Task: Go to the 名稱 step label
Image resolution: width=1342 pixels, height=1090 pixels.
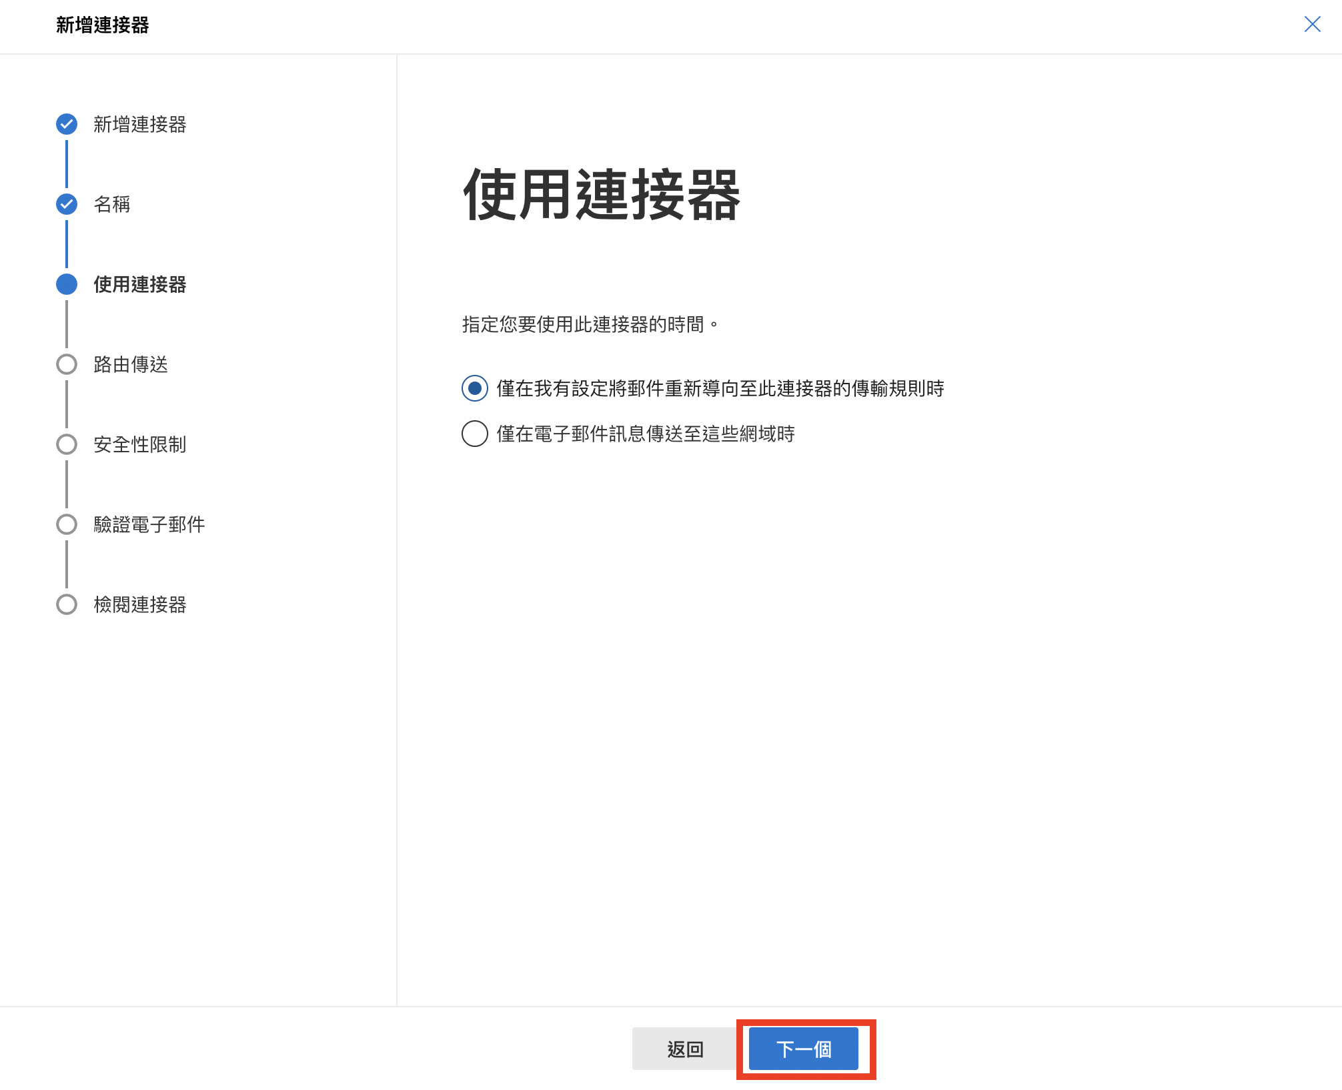Action: click(x=112, y=204)
